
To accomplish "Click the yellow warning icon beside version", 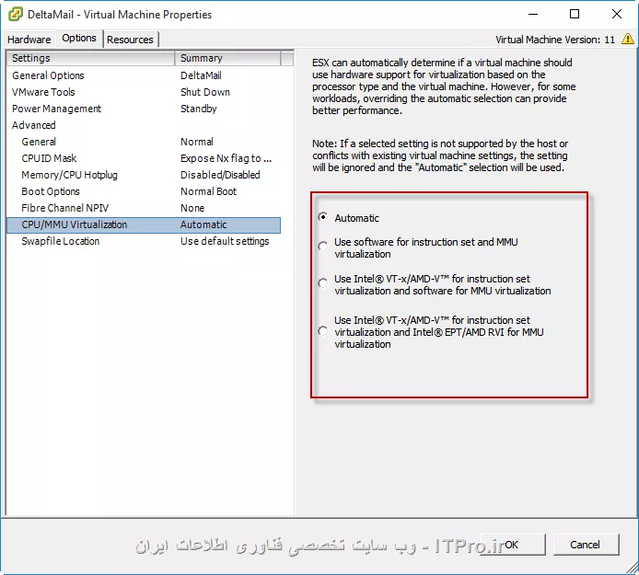I will pyautogui.click(x=628, y=39).
